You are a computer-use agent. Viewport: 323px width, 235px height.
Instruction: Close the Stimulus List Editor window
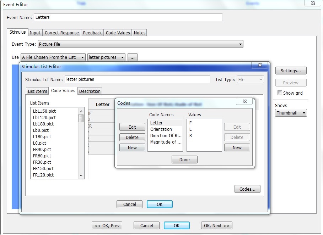click(260, 65)
